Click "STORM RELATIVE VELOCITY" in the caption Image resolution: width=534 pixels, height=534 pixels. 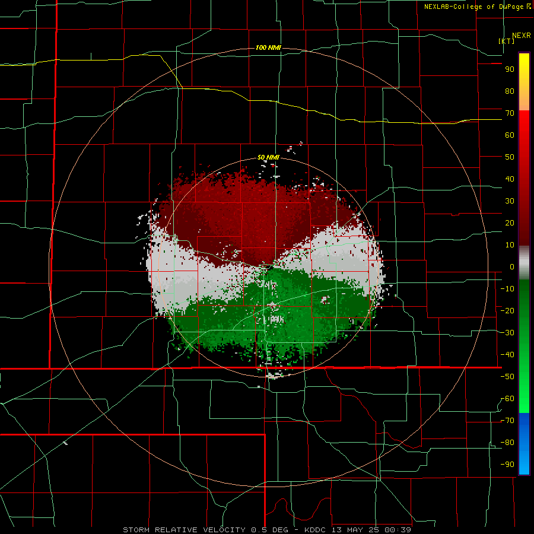point(184,530)
